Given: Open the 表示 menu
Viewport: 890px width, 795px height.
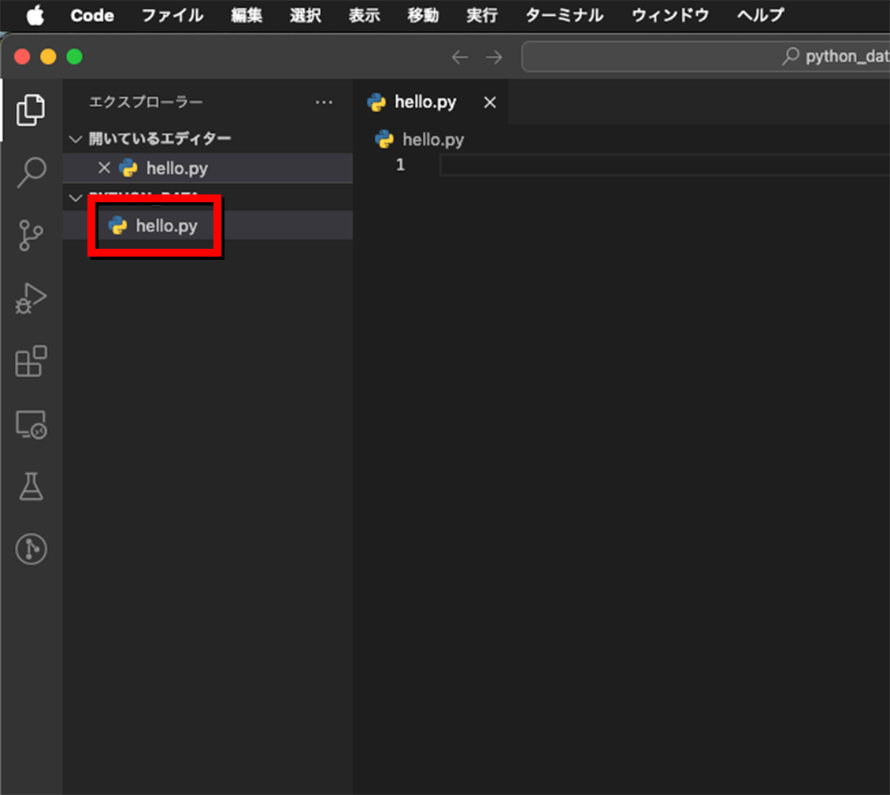Looking at the screenshot, I should point(365,15).
